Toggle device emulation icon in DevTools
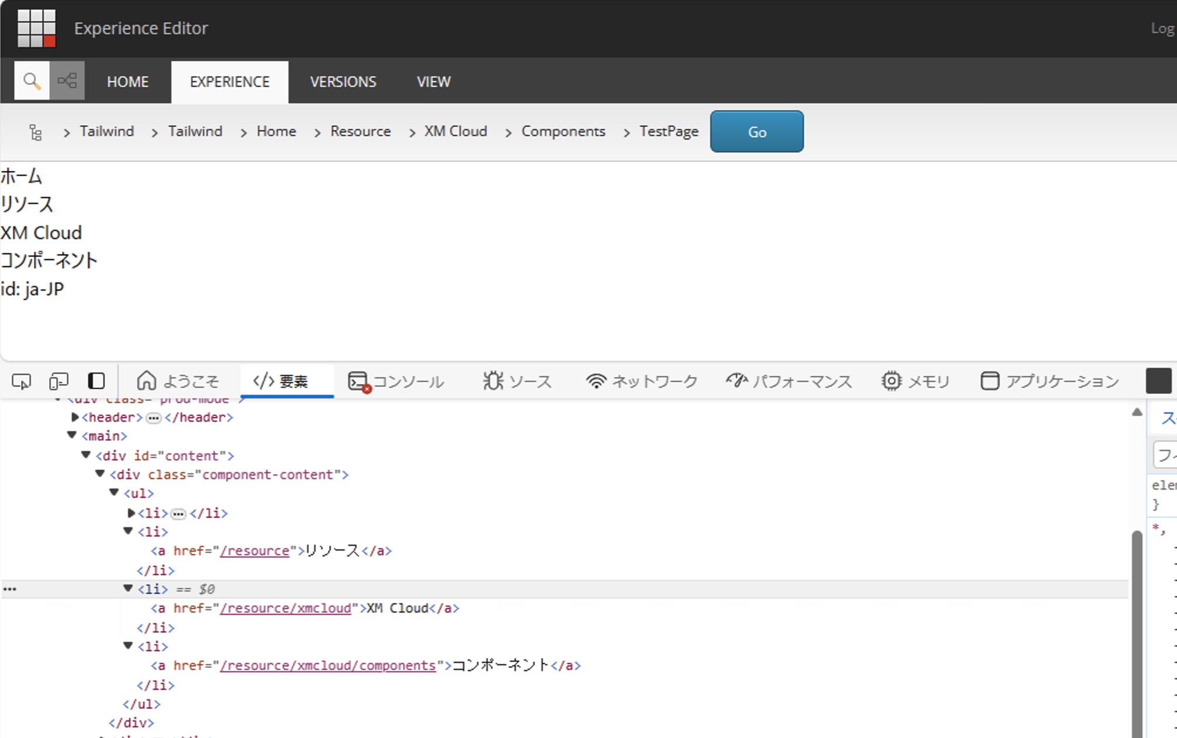This screenshot has height=738, width=1177. click(x=59, y=381)
